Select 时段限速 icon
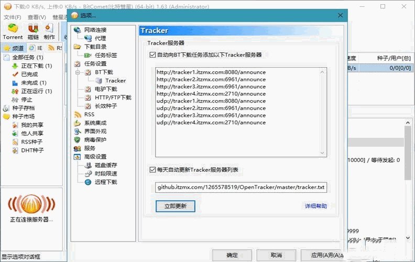The height and width of the screenshot is (262, 415). [x=88, y=173]
